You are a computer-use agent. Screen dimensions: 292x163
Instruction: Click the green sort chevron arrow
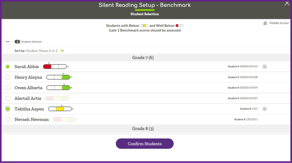tap(62, 51)
